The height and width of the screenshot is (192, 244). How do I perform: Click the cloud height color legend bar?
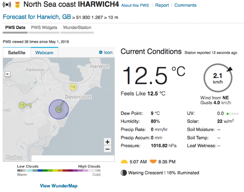(59, 171)
